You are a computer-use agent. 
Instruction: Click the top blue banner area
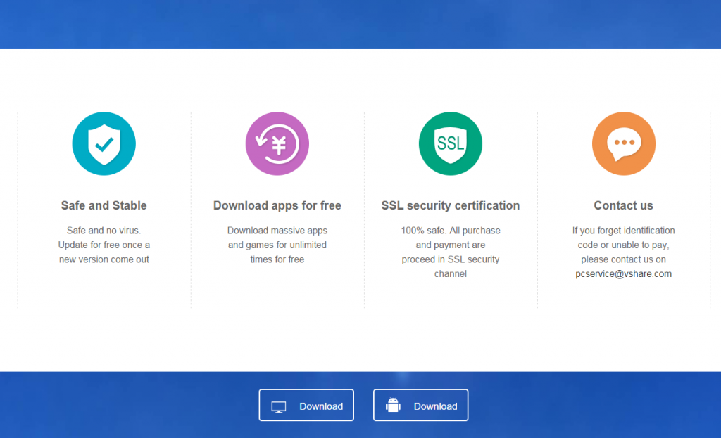click(360, 24)
